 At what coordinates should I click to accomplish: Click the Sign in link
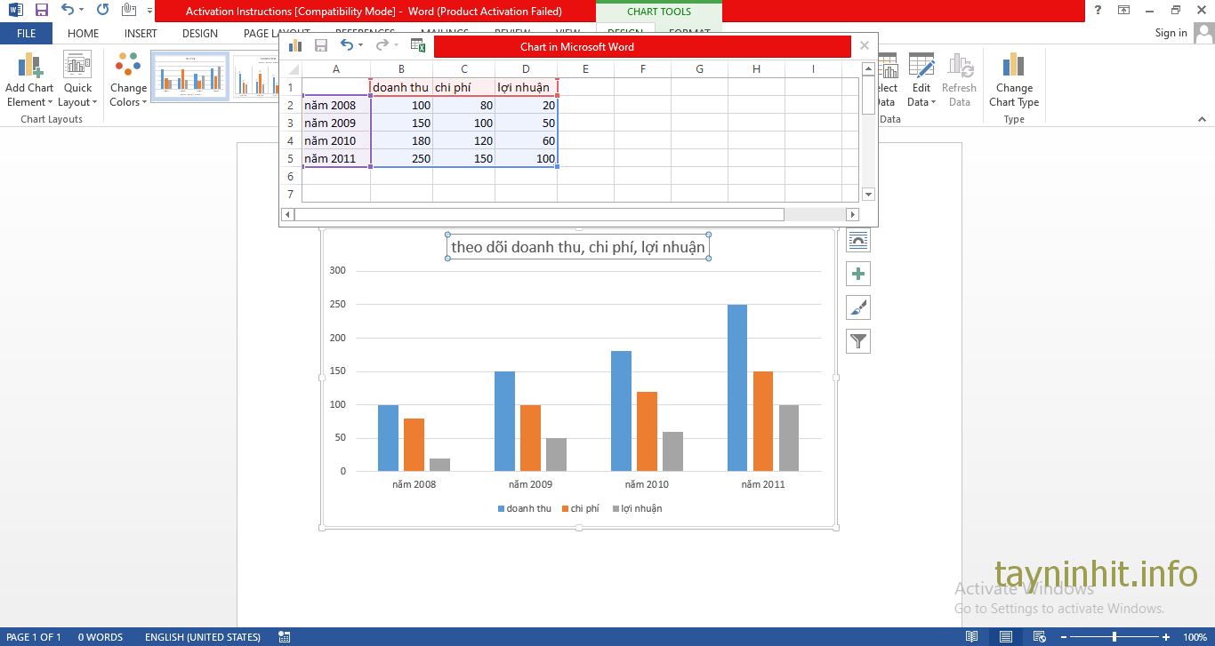1171,33
